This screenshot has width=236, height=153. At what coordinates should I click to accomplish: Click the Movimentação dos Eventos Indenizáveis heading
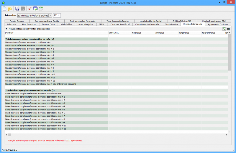click(29, 29)
